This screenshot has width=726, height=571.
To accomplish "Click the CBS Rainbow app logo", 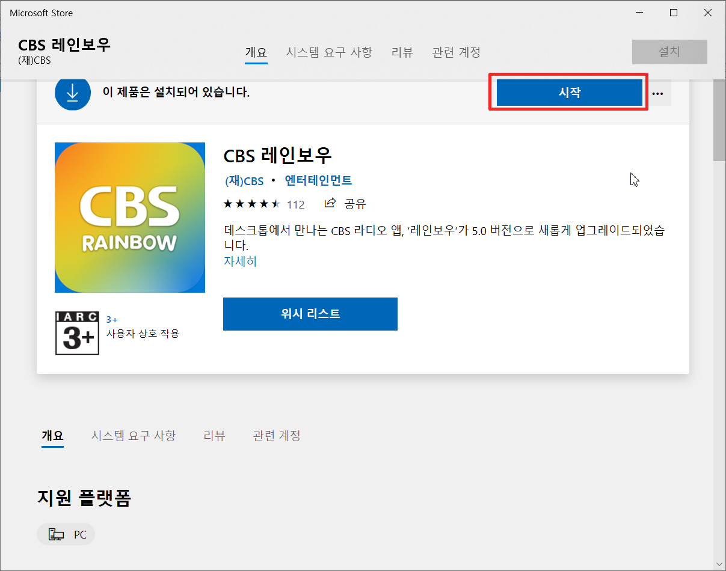I will [x=130, y=218].
